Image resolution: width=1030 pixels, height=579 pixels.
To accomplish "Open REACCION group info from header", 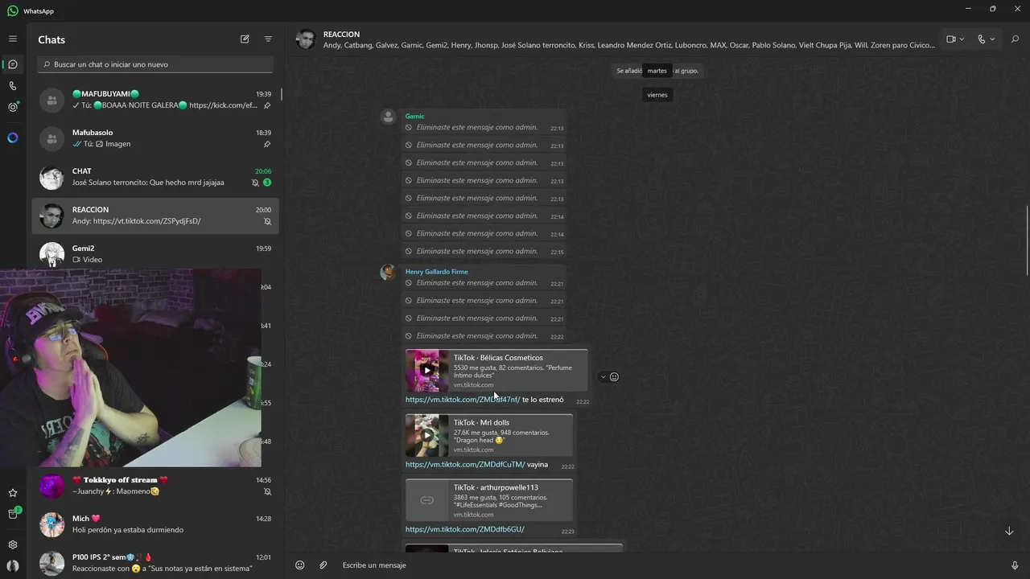I will point(628,39).
